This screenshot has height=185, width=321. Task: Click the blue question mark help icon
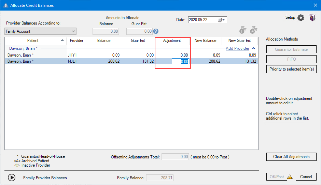point(156,31)
